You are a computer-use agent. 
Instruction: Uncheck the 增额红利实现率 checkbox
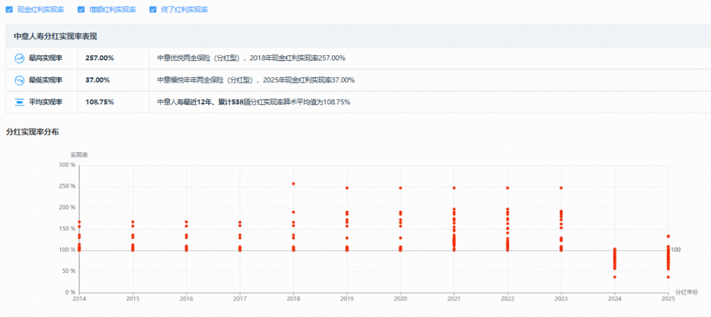tap(81, 9)
